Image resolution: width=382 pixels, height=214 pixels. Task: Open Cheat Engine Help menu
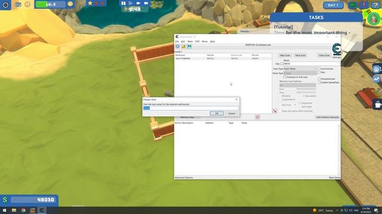point(212,42)
